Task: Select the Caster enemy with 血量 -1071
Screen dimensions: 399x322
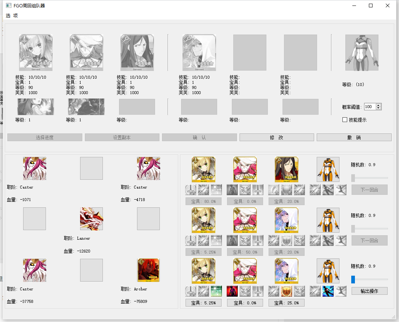Action: click(x=35, y=168)
